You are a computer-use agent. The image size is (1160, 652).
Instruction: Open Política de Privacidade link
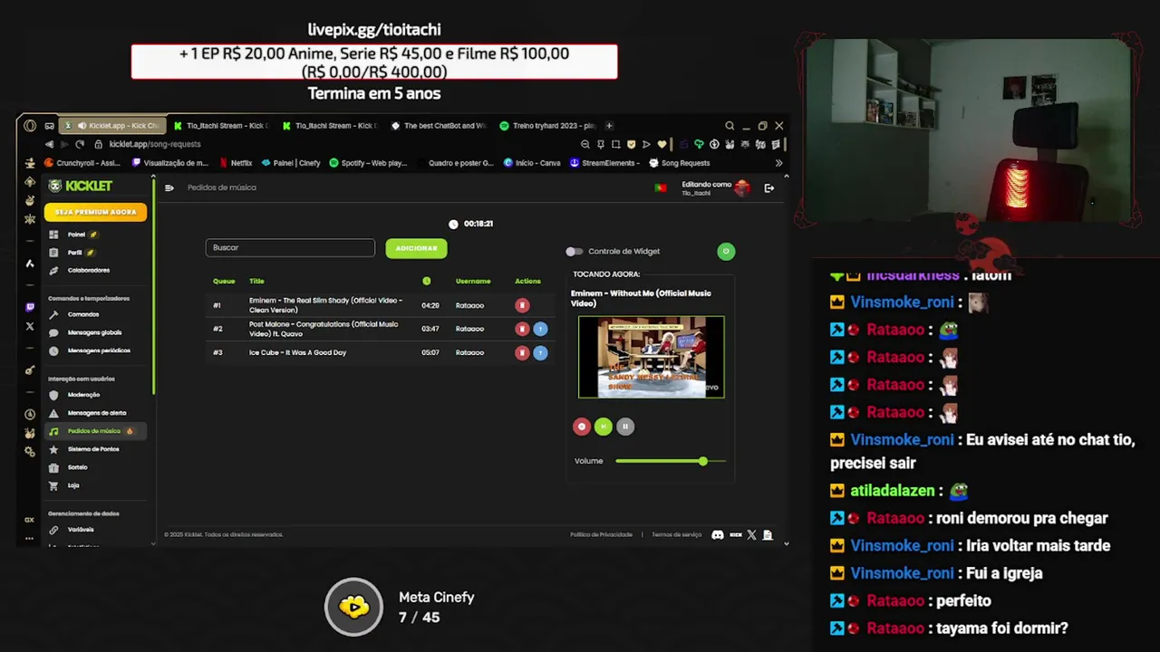[x=602, y=535]
